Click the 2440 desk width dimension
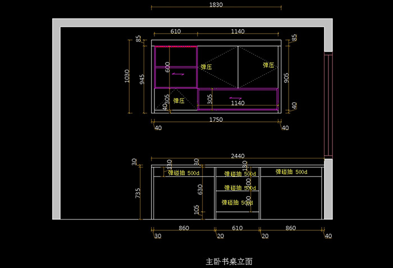Viewport: 393px width, 268px height. click(238, 156)
